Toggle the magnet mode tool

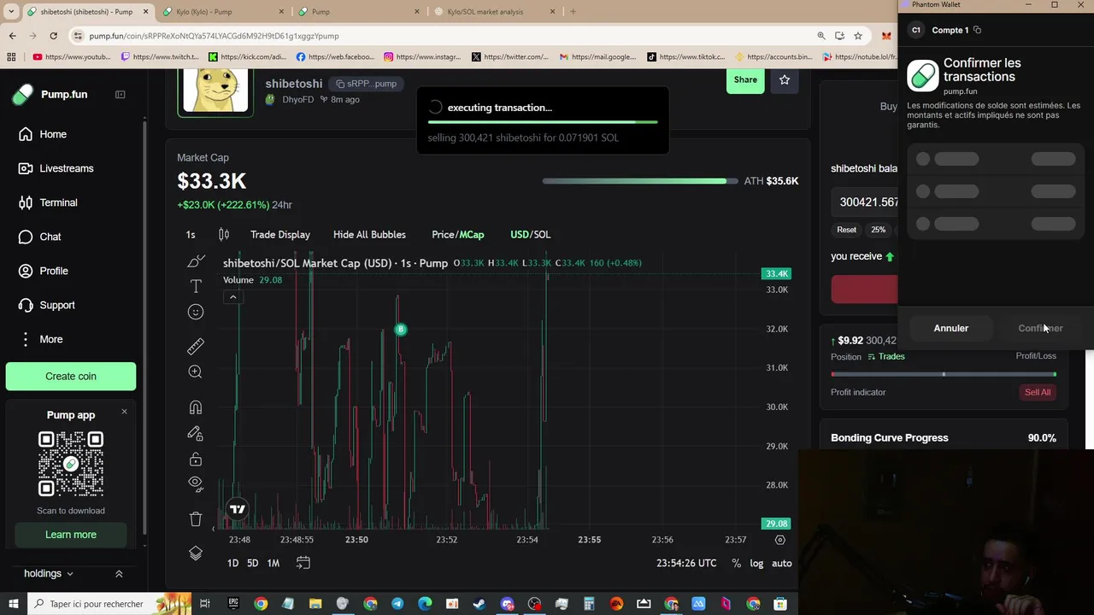click(196, 407)
